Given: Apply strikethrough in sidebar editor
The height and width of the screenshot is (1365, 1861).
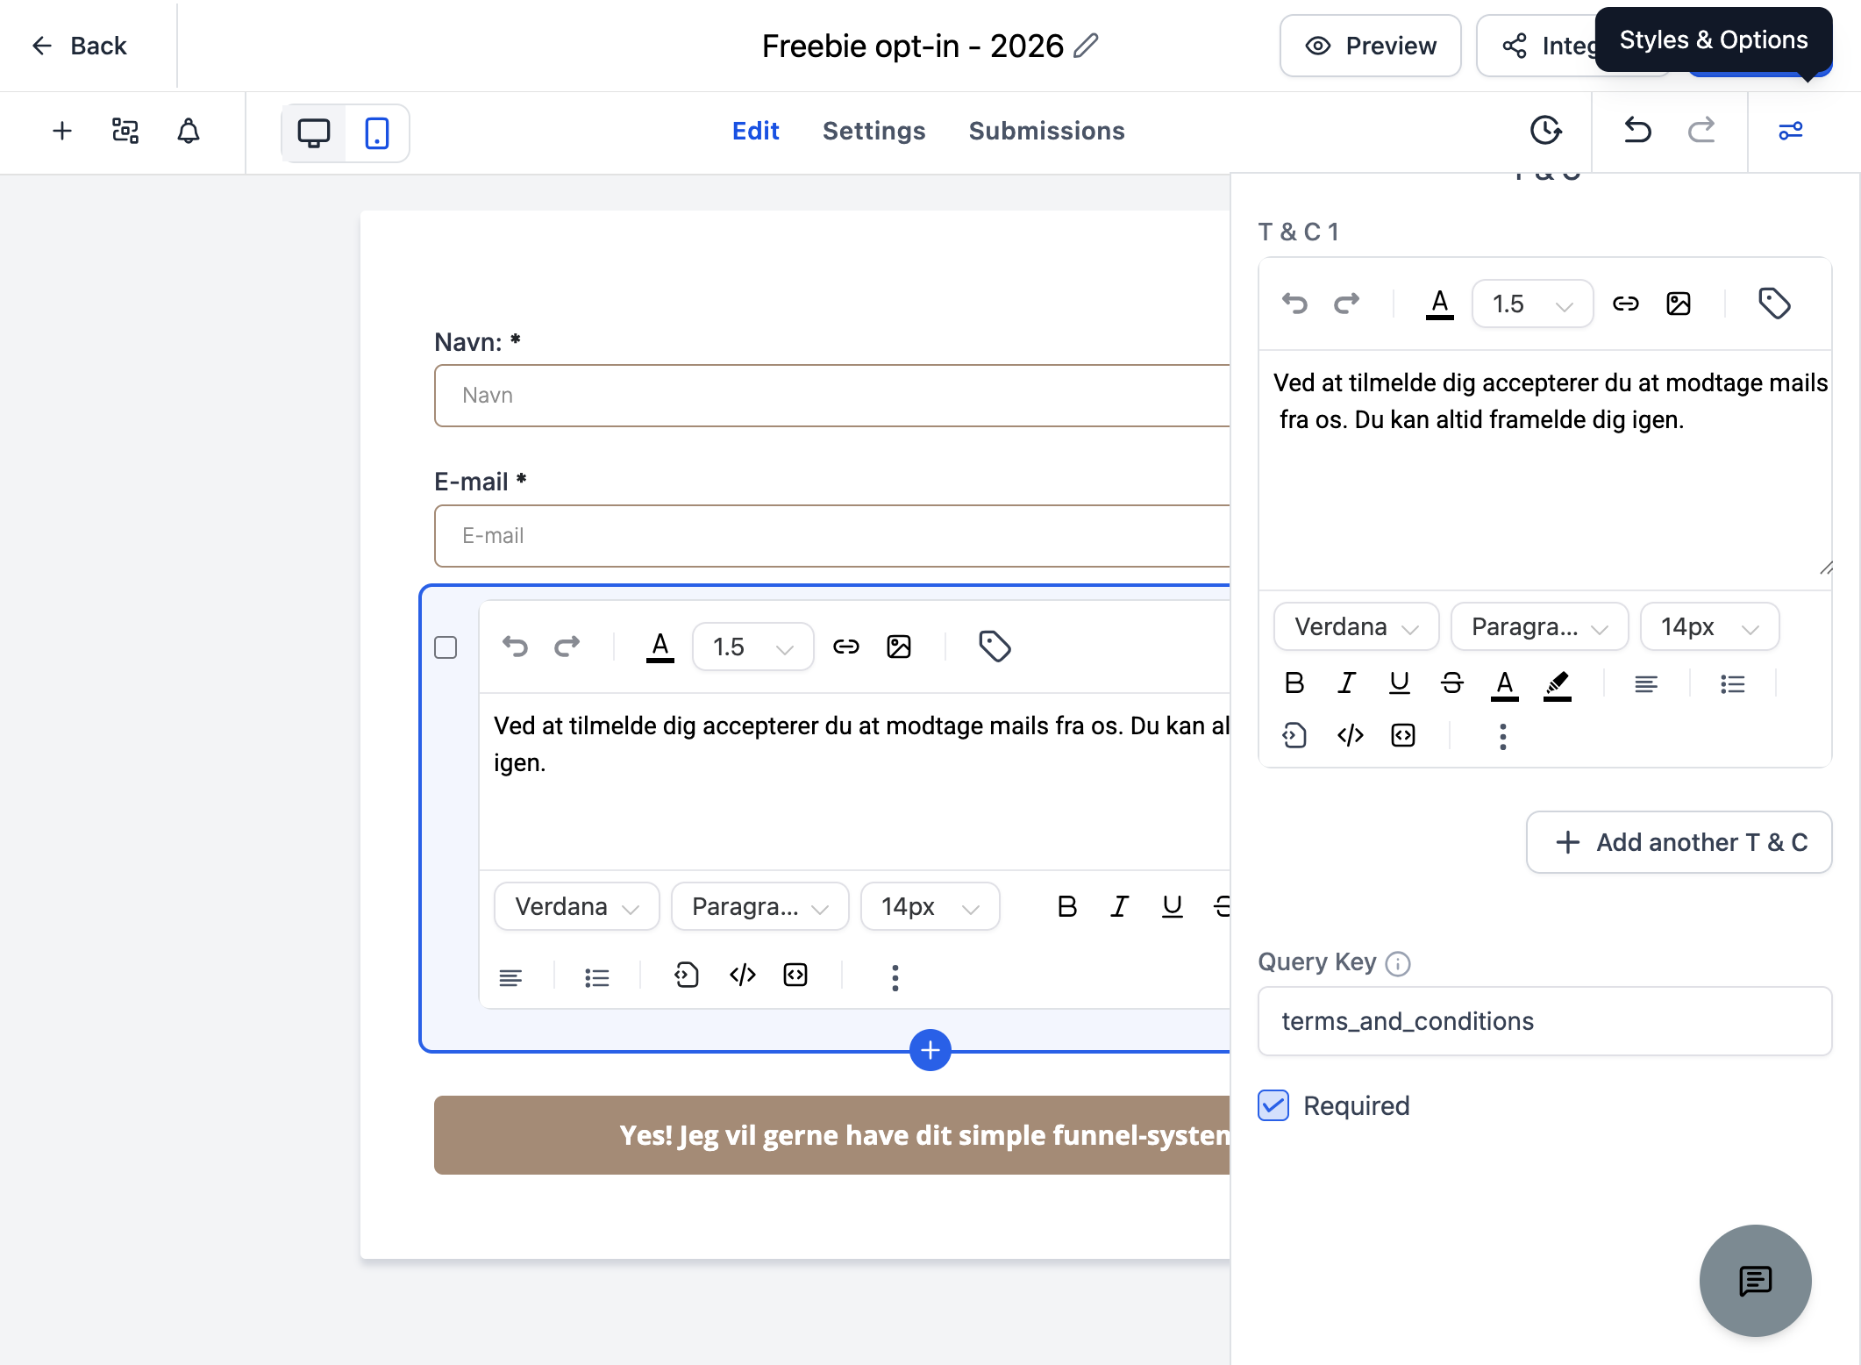Looking at the screenshot, I should (1452, 683).
